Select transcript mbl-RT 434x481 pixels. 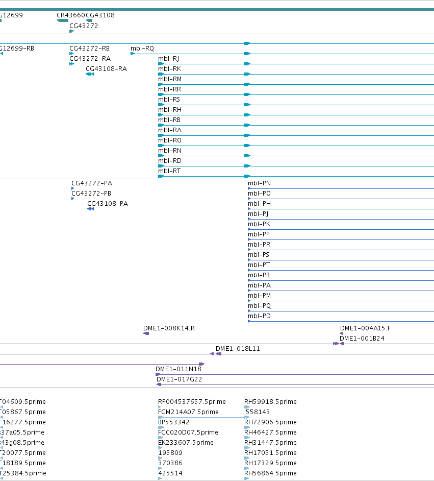pos(169,171)
